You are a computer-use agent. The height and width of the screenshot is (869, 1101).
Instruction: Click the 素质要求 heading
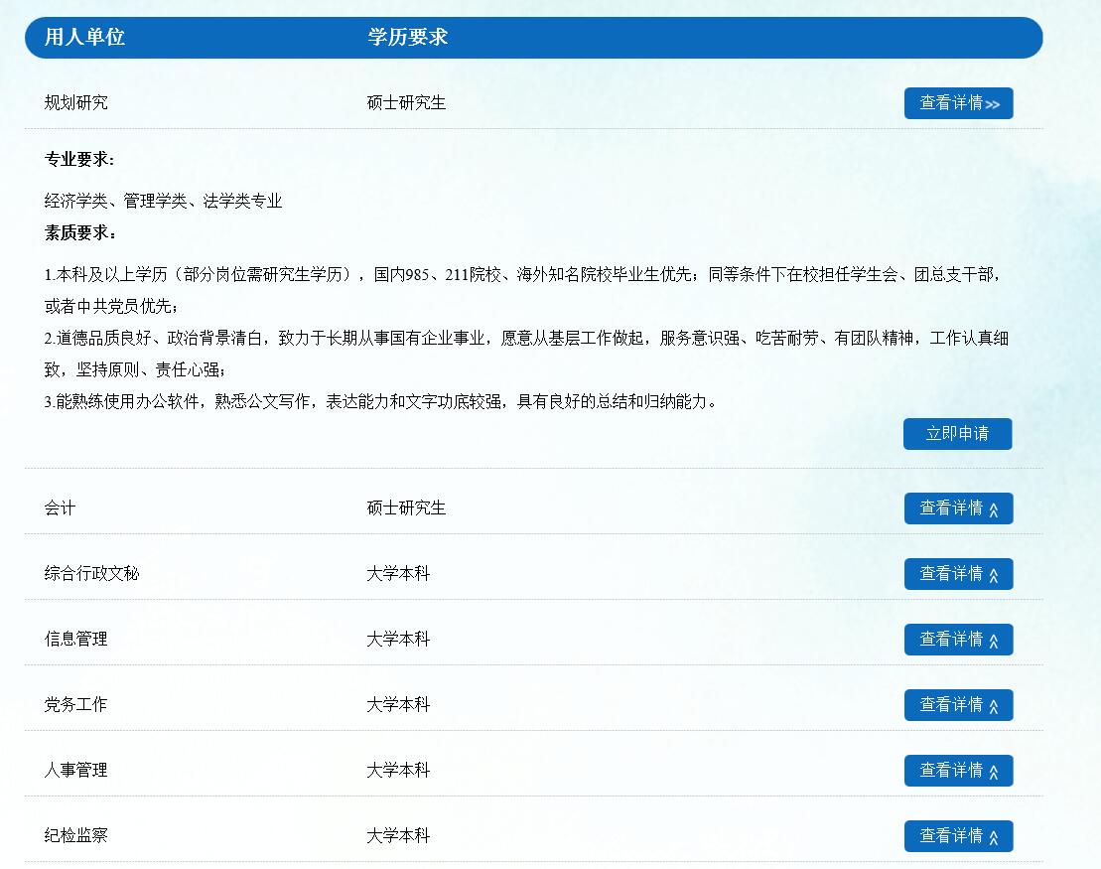click(x=79, y=233)
